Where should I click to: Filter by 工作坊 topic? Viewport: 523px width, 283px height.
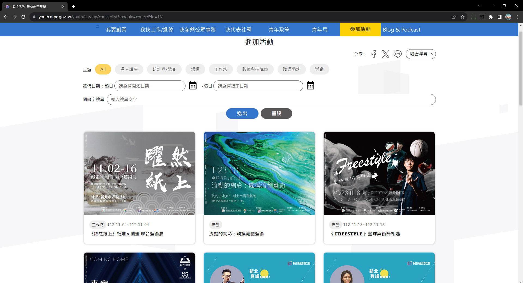(221, 69)
